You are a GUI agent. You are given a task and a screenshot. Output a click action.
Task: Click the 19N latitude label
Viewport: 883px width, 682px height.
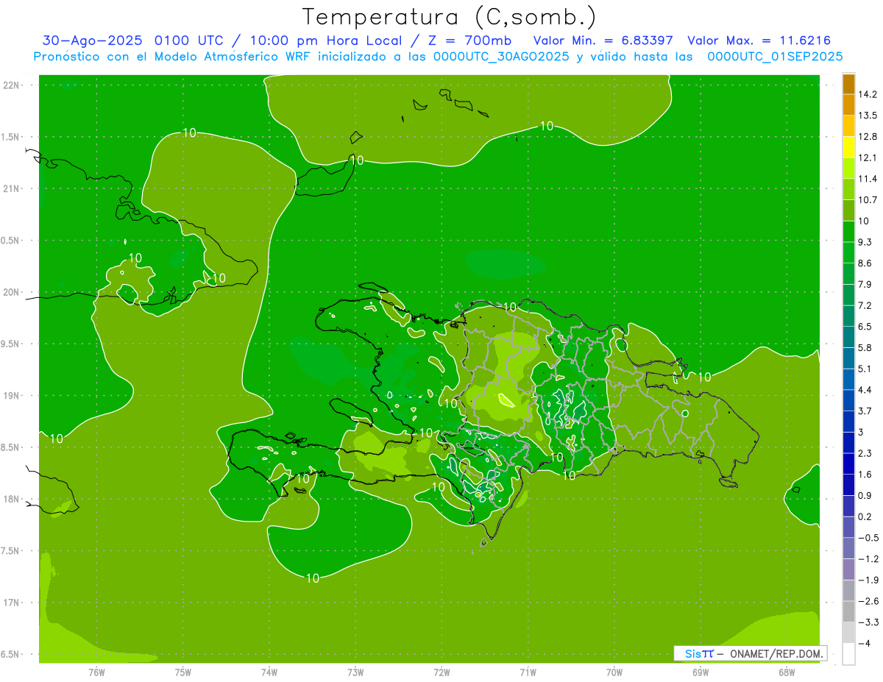(x=12, y=396)
